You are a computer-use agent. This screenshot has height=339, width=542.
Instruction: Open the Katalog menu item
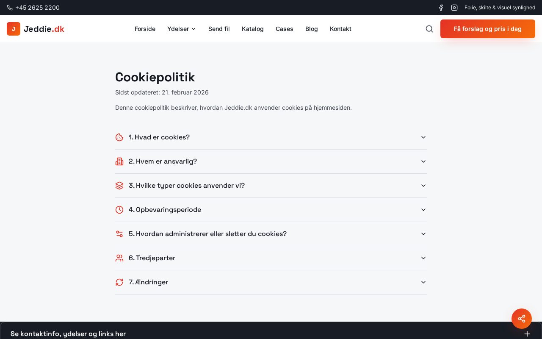(253, 29)
